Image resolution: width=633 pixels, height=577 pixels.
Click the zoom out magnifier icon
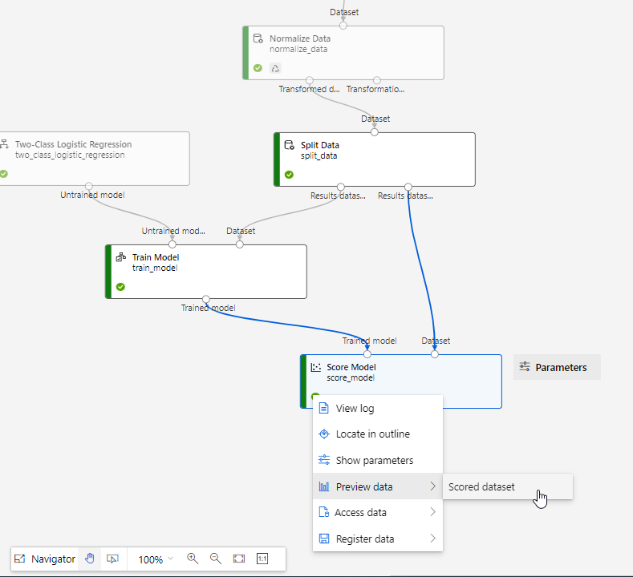[215, 559]
